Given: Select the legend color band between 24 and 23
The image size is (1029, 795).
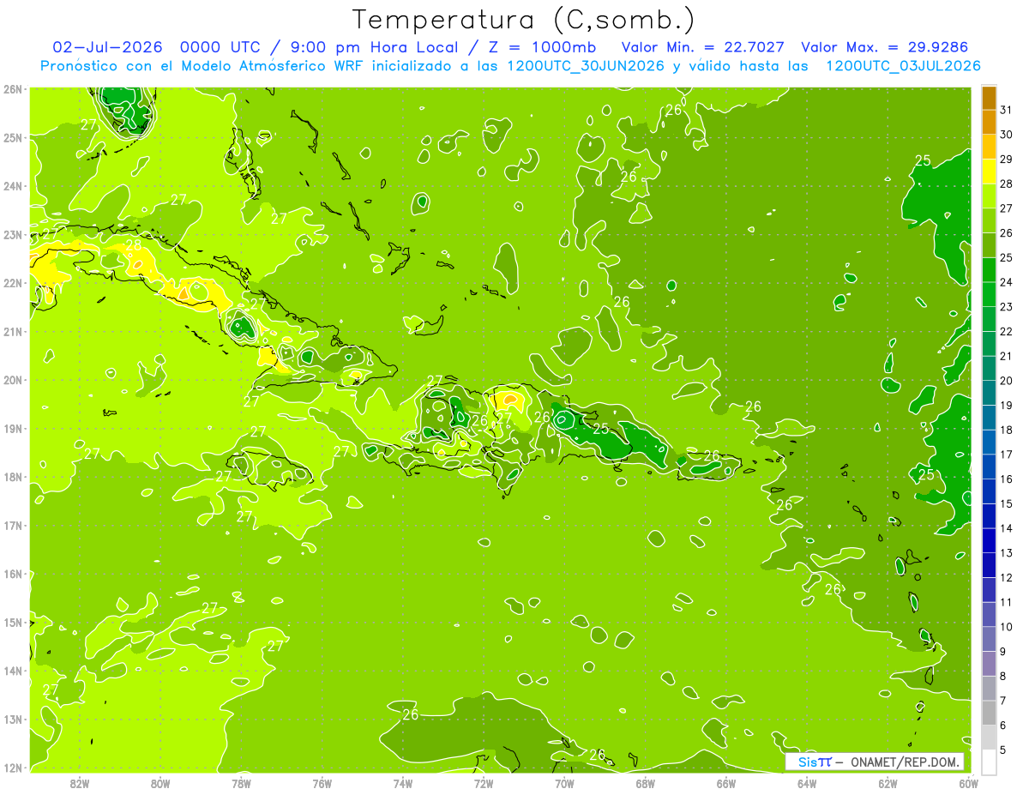Looking at the screenshot, I should click(x=989, y=295).
